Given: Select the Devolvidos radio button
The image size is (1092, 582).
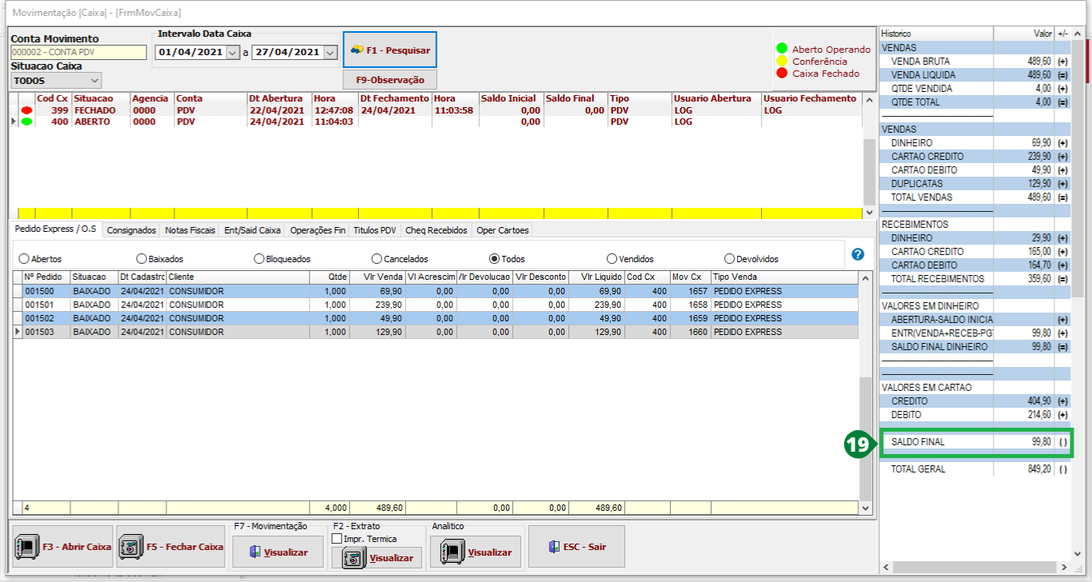Looking at the screenshot, I should 729,259.
